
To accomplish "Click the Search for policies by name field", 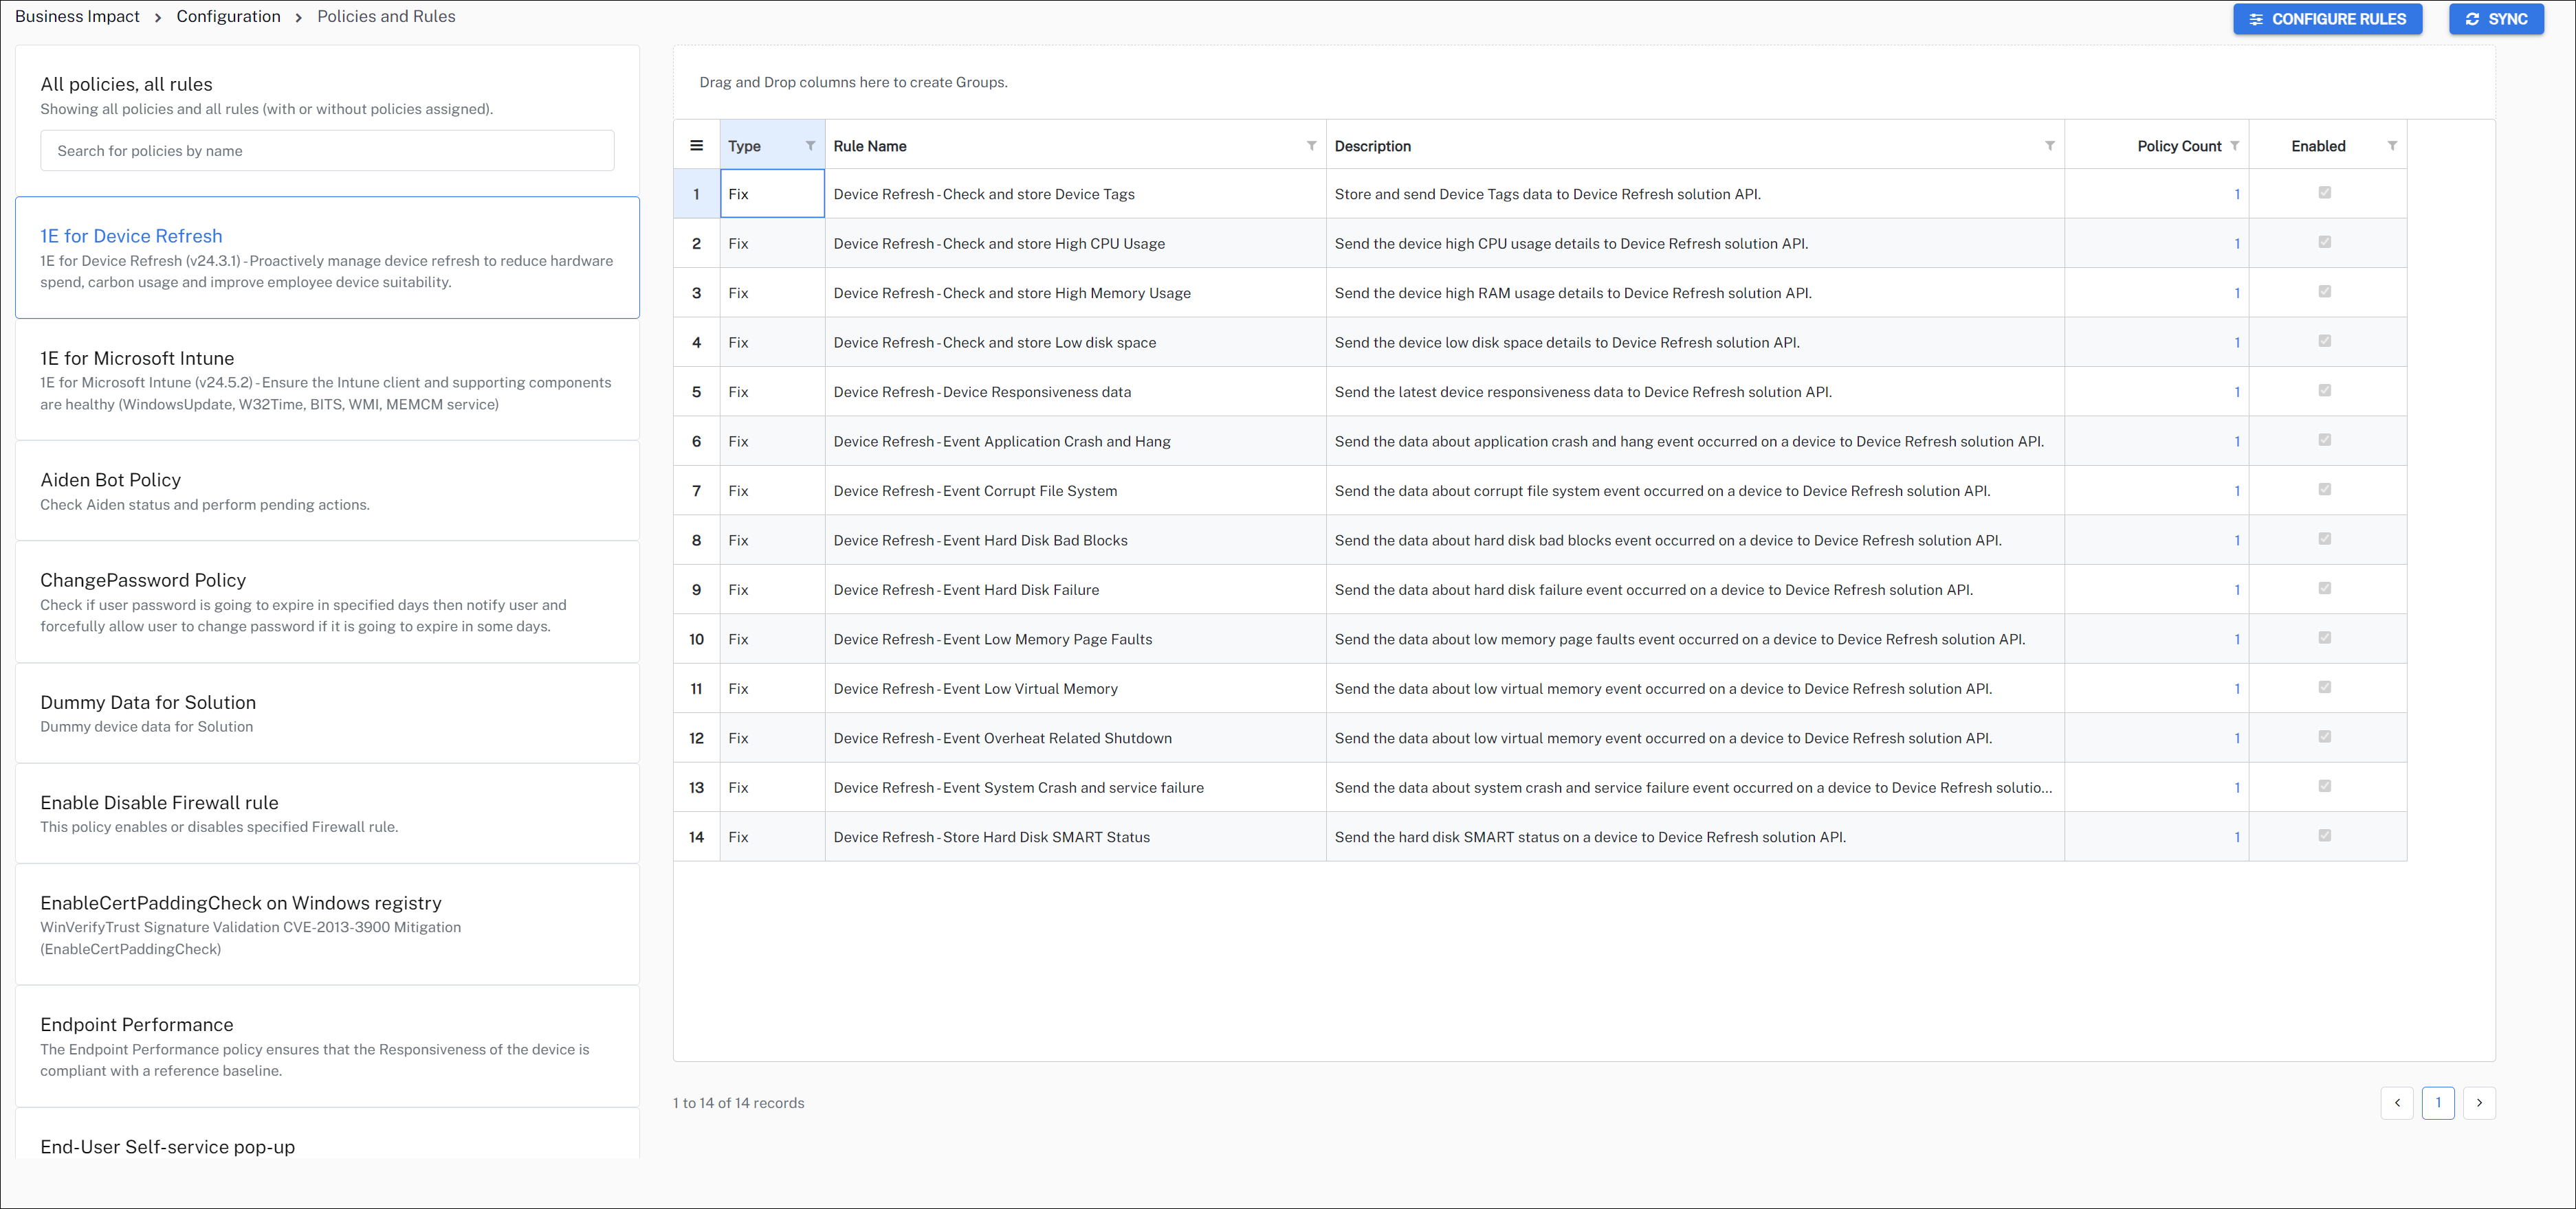I will pos(327,151).
